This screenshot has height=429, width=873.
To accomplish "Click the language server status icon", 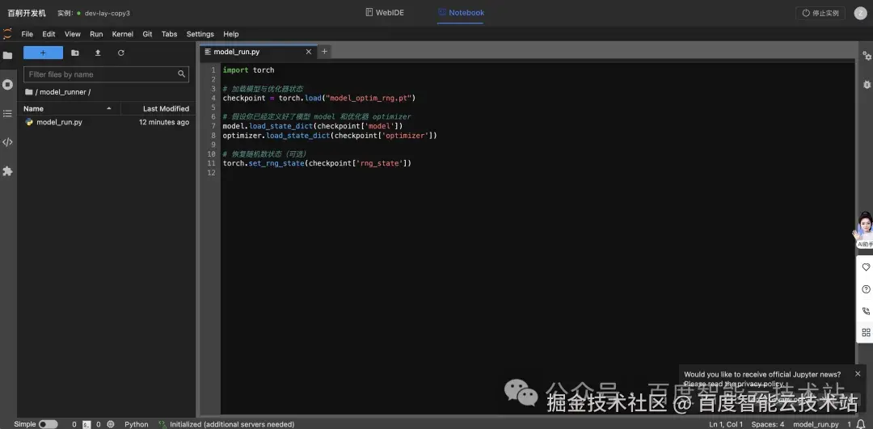I will (162, 424).
